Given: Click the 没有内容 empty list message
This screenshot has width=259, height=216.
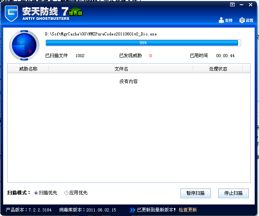Looking at the screenshot, I should 128,81.
